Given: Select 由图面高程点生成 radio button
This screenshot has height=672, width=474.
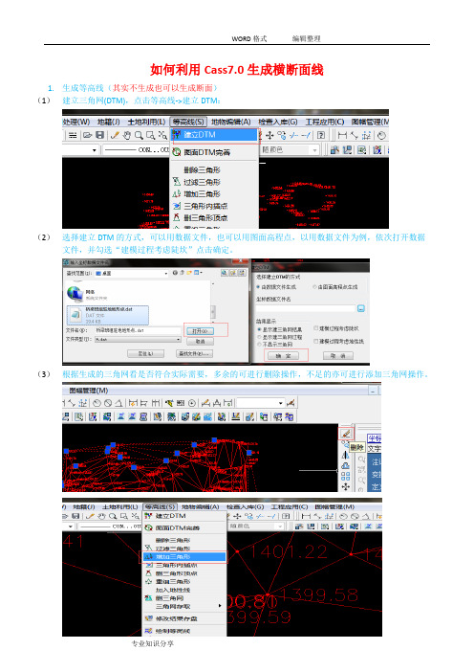Looking at the screenshot, I should coord(314,287).
